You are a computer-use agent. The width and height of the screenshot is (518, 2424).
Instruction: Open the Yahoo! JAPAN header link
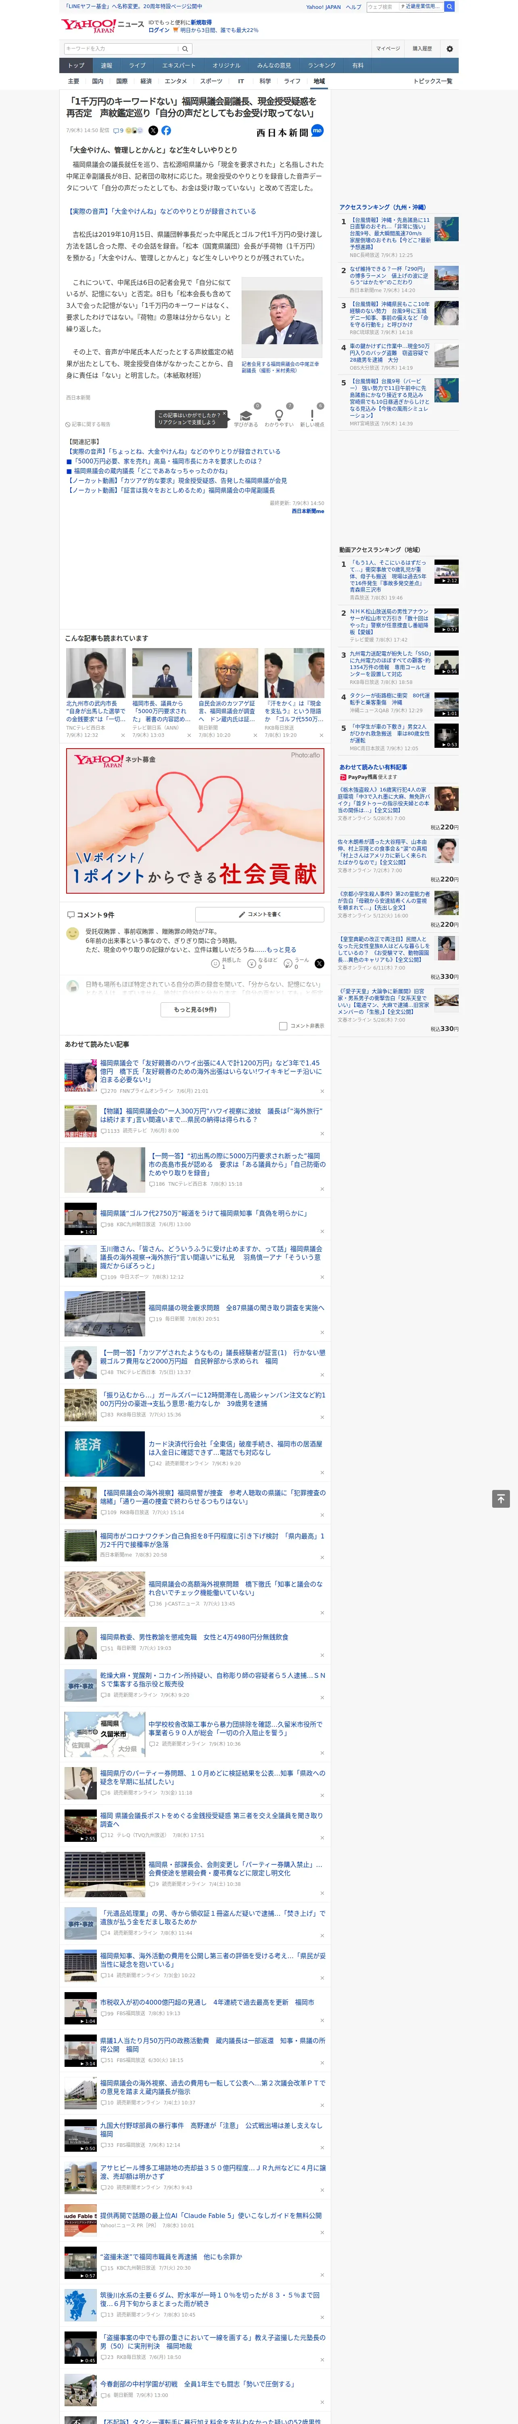tap(324, 6)
